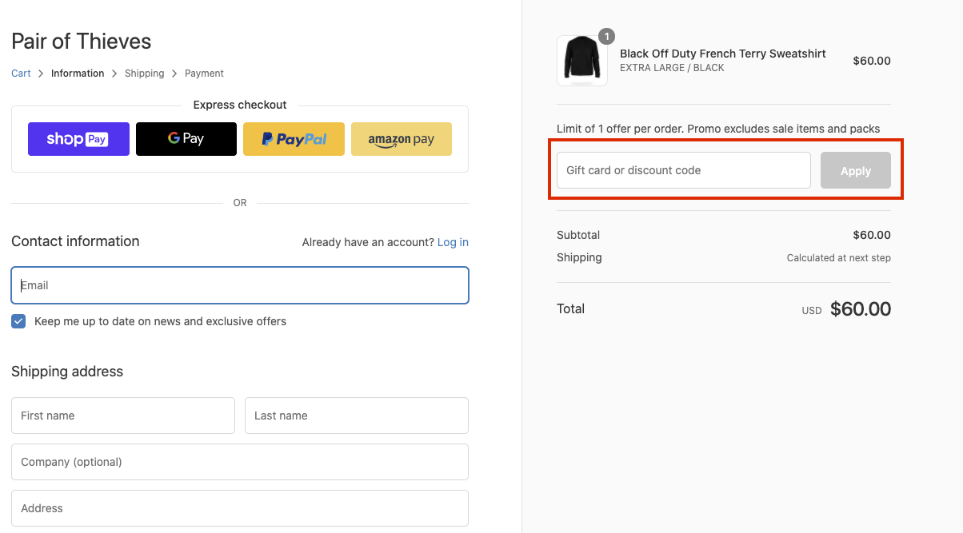Choose Google Pay express checkout
Viewport: 963px width, 533px height.
coord(186,139)
